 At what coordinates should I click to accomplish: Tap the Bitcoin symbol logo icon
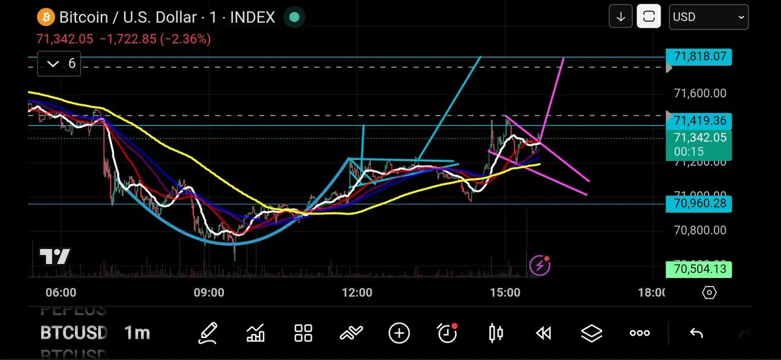point(45,17)
